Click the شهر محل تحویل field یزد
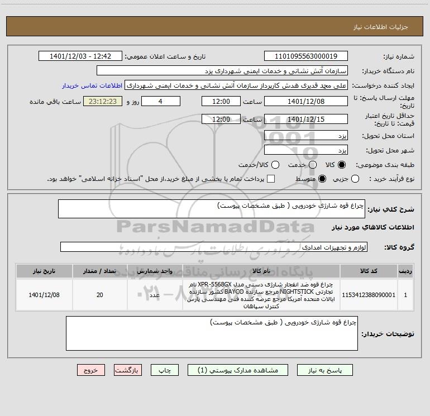 tap(306, 150)
